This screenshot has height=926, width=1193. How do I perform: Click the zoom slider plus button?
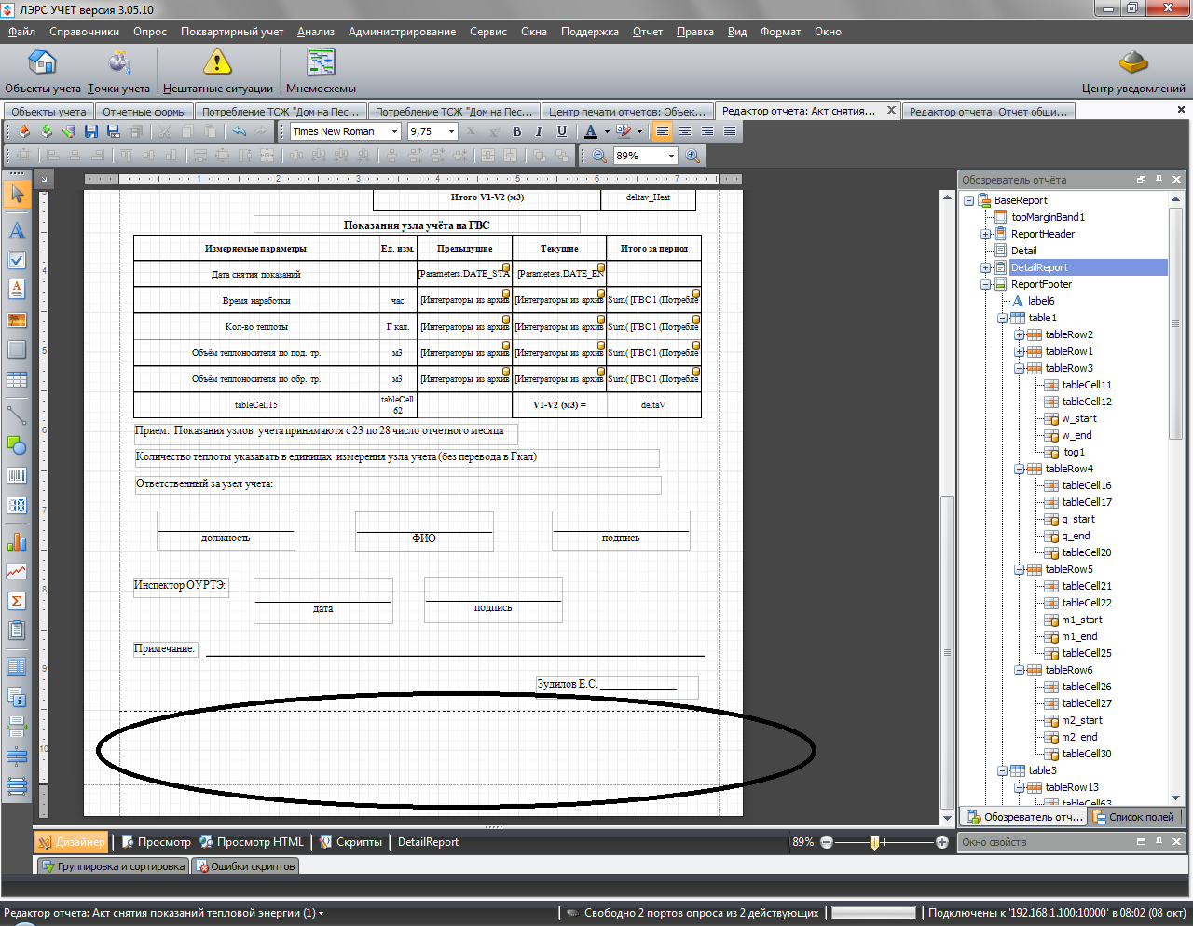point(942,842)
